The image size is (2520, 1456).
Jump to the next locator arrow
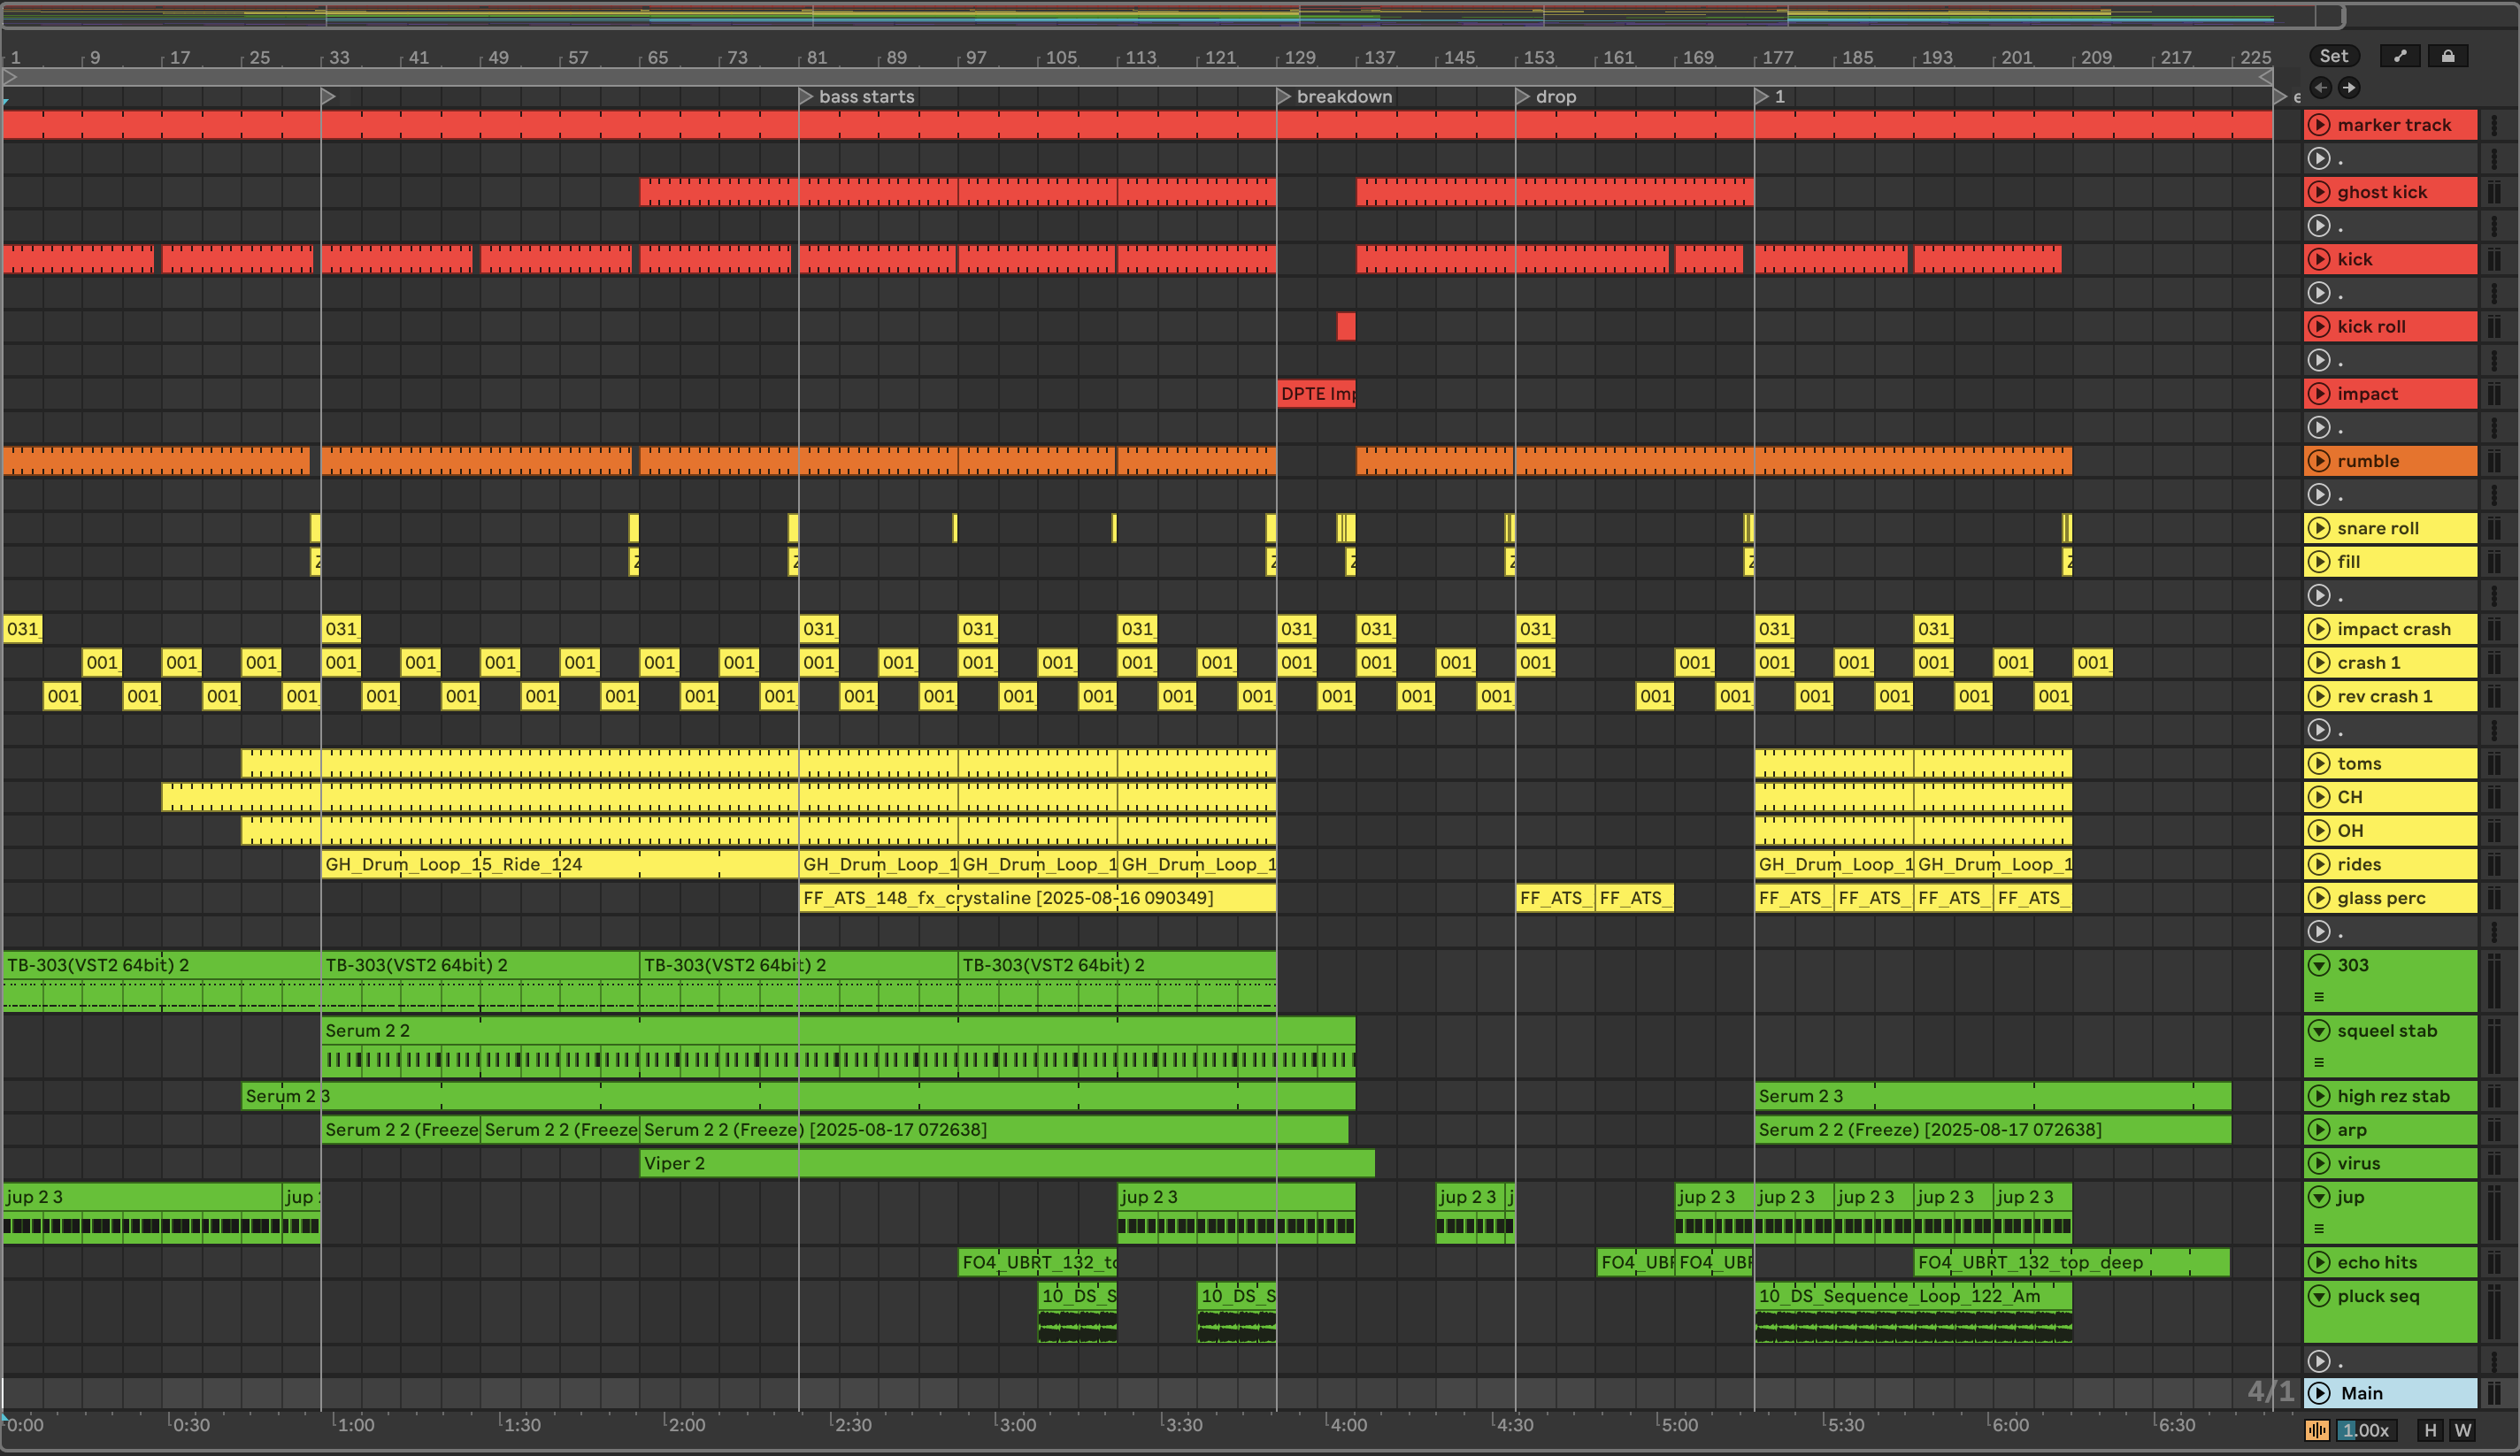pyautogui.click(x=2349, y=88)
